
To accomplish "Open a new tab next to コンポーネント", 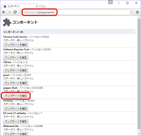I will coord(43,6).
